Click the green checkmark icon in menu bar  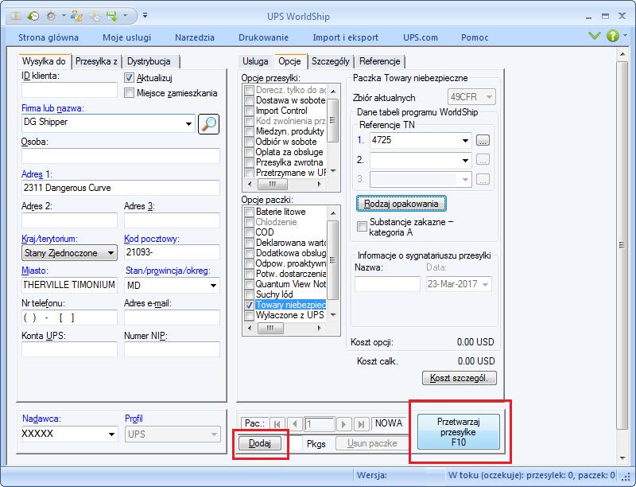point(594,36)
